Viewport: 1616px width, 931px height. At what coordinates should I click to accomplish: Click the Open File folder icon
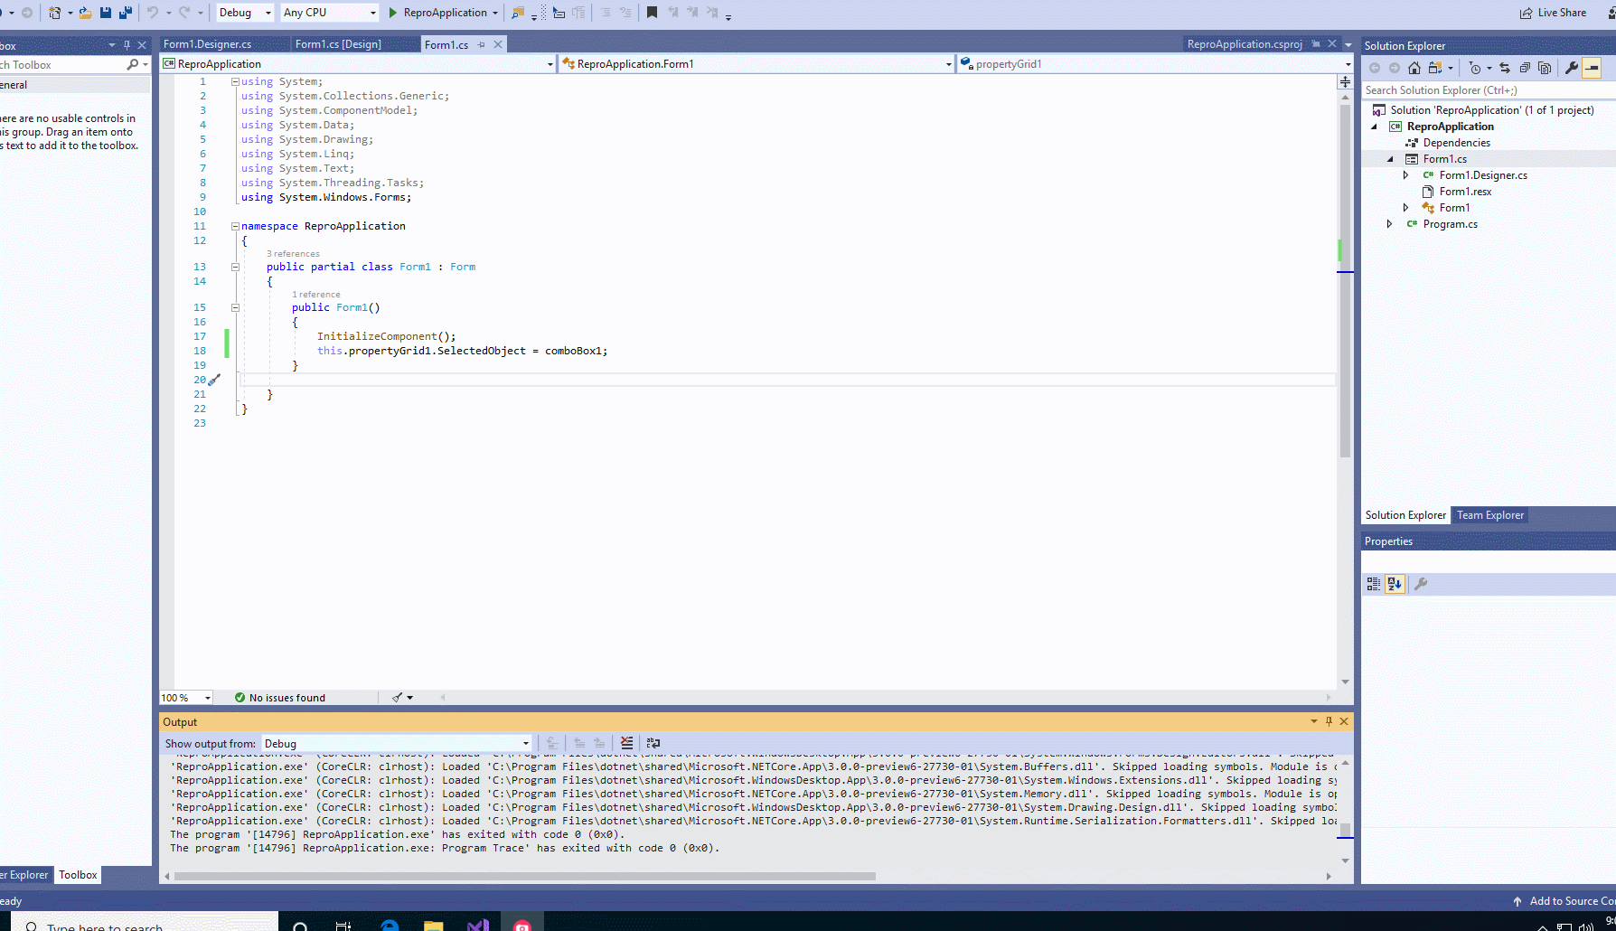(x=85, y=13)
